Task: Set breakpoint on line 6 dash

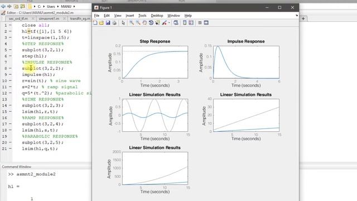Action: (x=10, y=56)
